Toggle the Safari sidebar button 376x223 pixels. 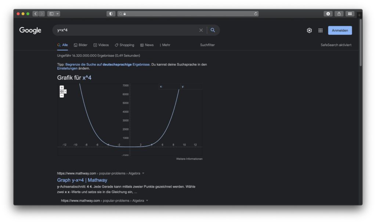(51, 14)
